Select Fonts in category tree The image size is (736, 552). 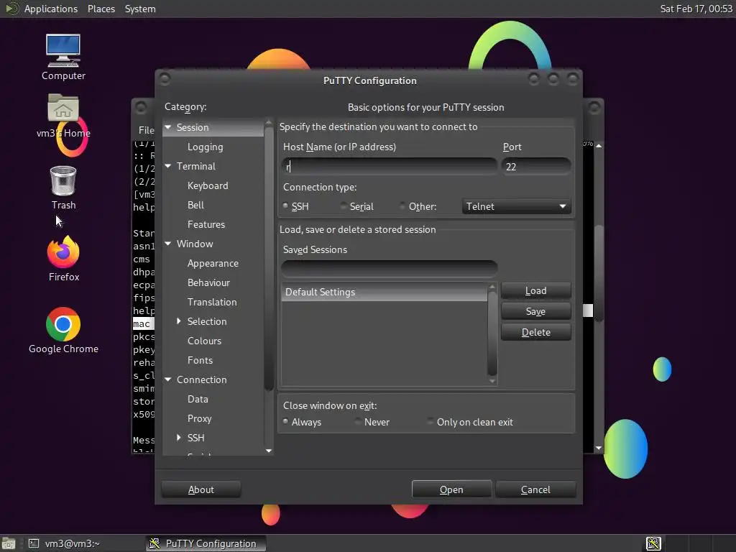pos(200,360)
